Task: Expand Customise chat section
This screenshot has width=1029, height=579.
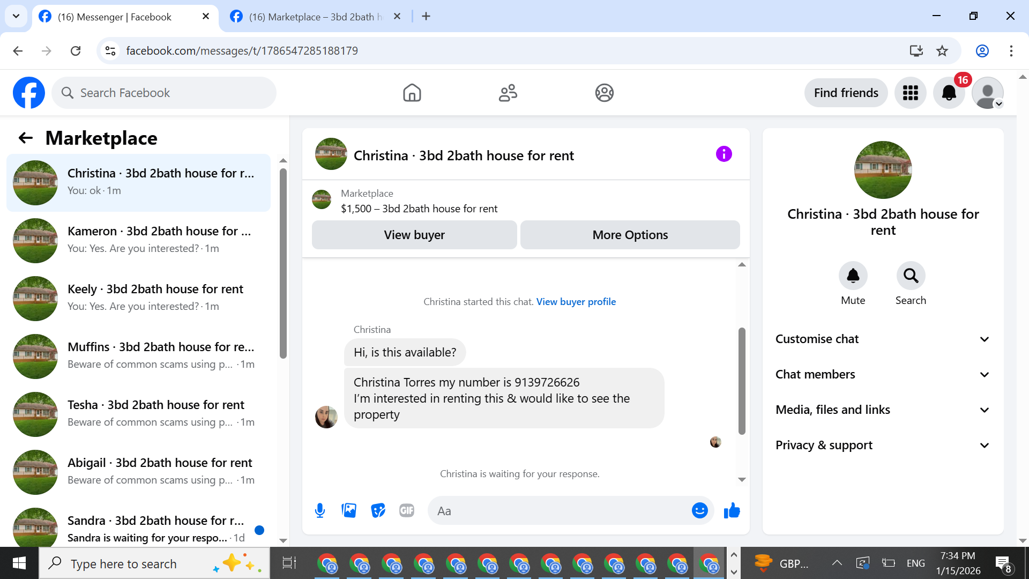Action: [883, 339]
